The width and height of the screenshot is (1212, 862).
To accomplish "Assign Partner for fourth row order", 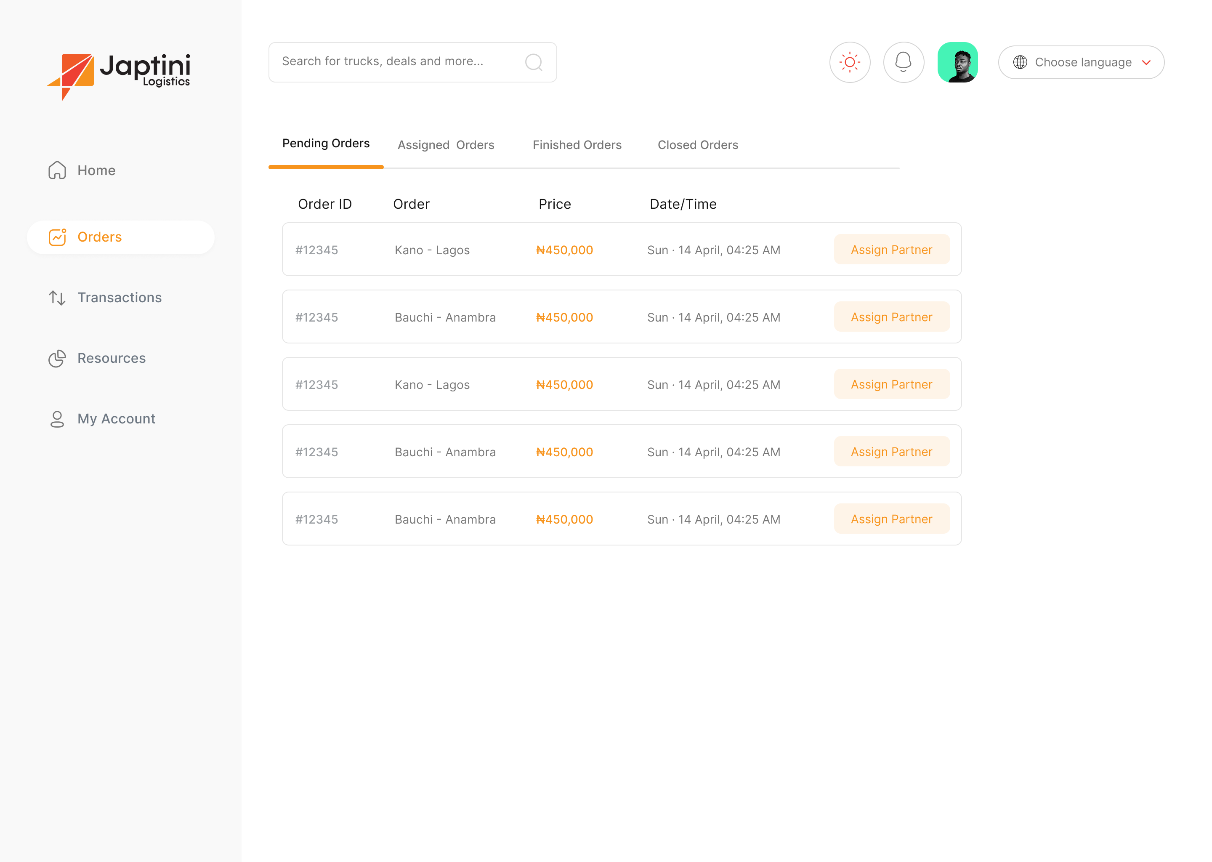I will point(891,452).
